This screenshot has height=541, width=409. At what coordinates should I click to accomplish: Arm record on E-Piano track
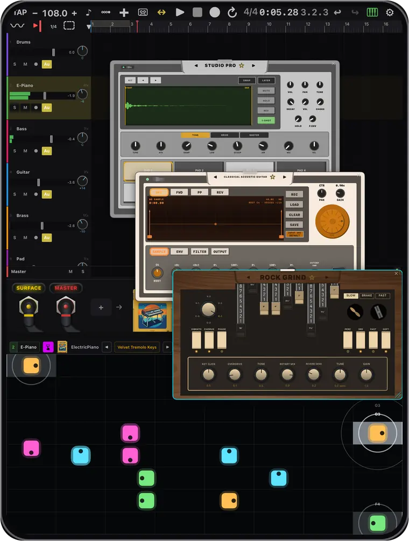pyautogui.click(x=36, y=108)
